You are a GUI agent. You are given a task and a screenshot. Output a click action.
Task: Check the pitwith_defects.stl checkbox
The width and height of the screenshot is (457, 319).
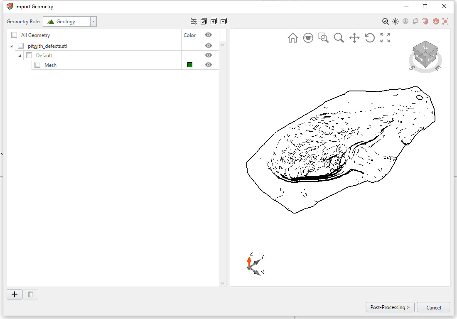click(21, 46)
